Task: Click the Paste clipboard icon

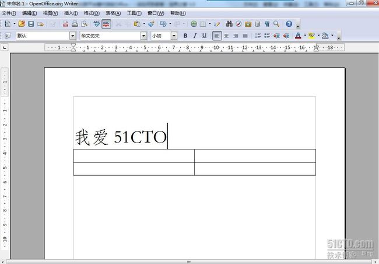Action: coord(137,24)
